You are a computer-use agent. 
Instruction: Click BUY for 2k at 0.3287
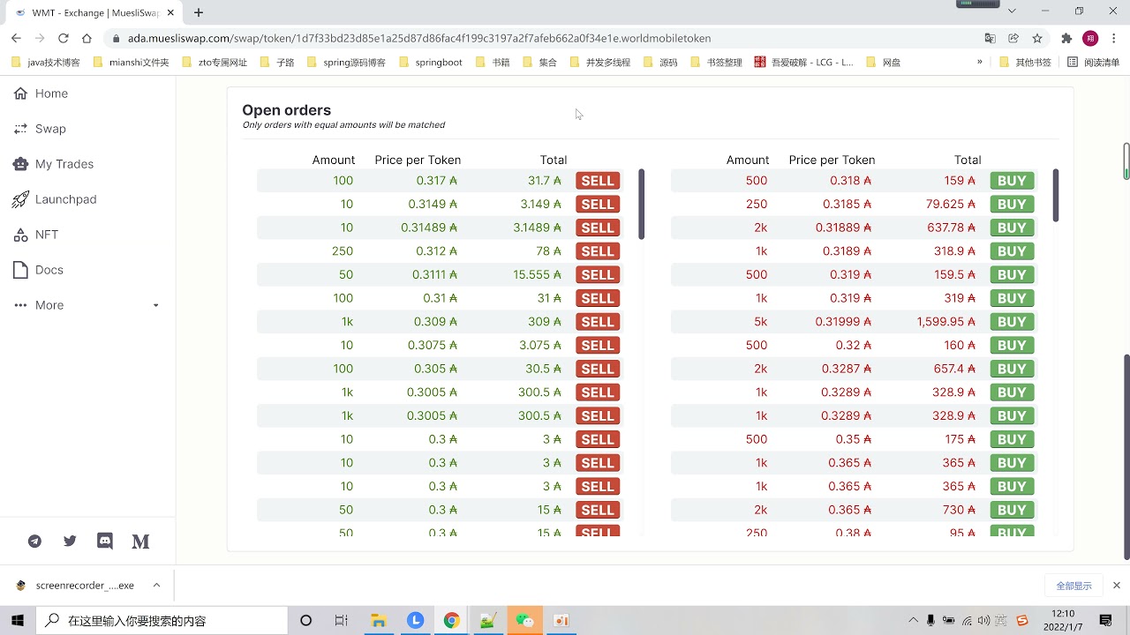point(1012,369)
